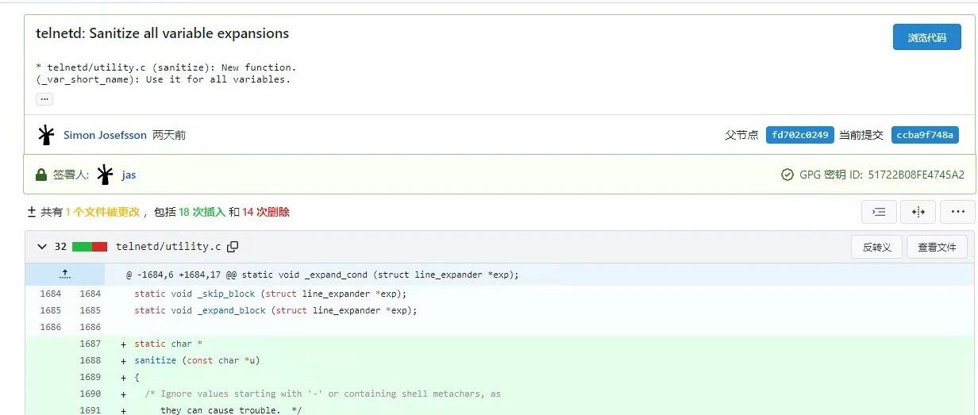
Task: Switch the diff split view icon button
Action: coord(918,212)
